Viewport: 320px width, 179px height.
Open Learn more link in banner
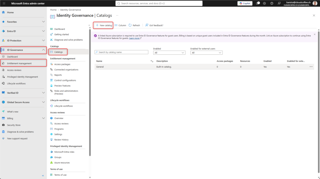[x=135, y=38]
